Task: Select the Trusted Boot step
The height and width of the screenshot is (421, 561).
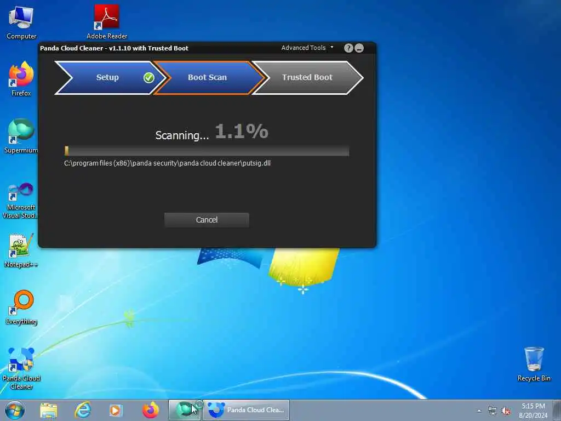Action: (x=308, y=78)
